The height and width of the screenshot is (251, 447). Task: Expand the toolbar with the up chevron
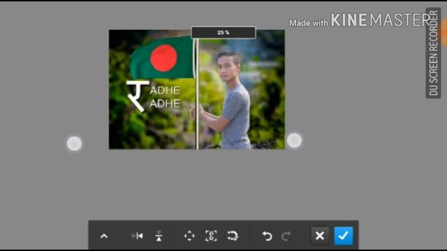point(104,236)
